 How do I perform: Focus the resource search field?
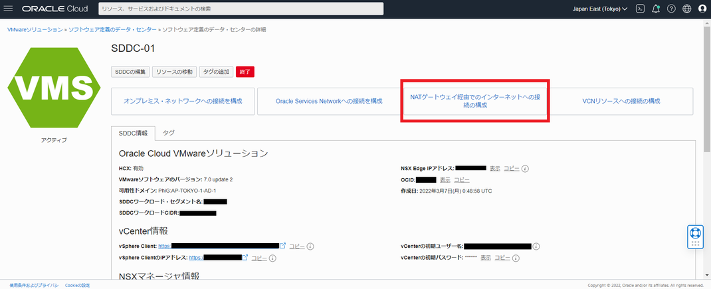241,9
